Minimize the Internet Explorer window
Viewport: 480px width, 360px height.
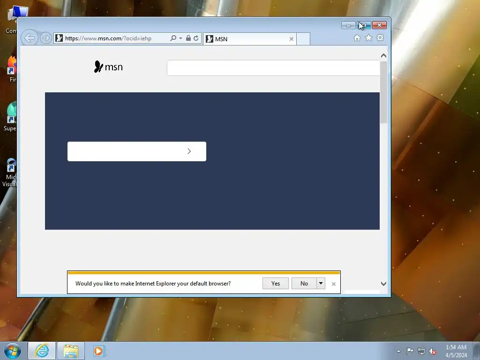348,25
